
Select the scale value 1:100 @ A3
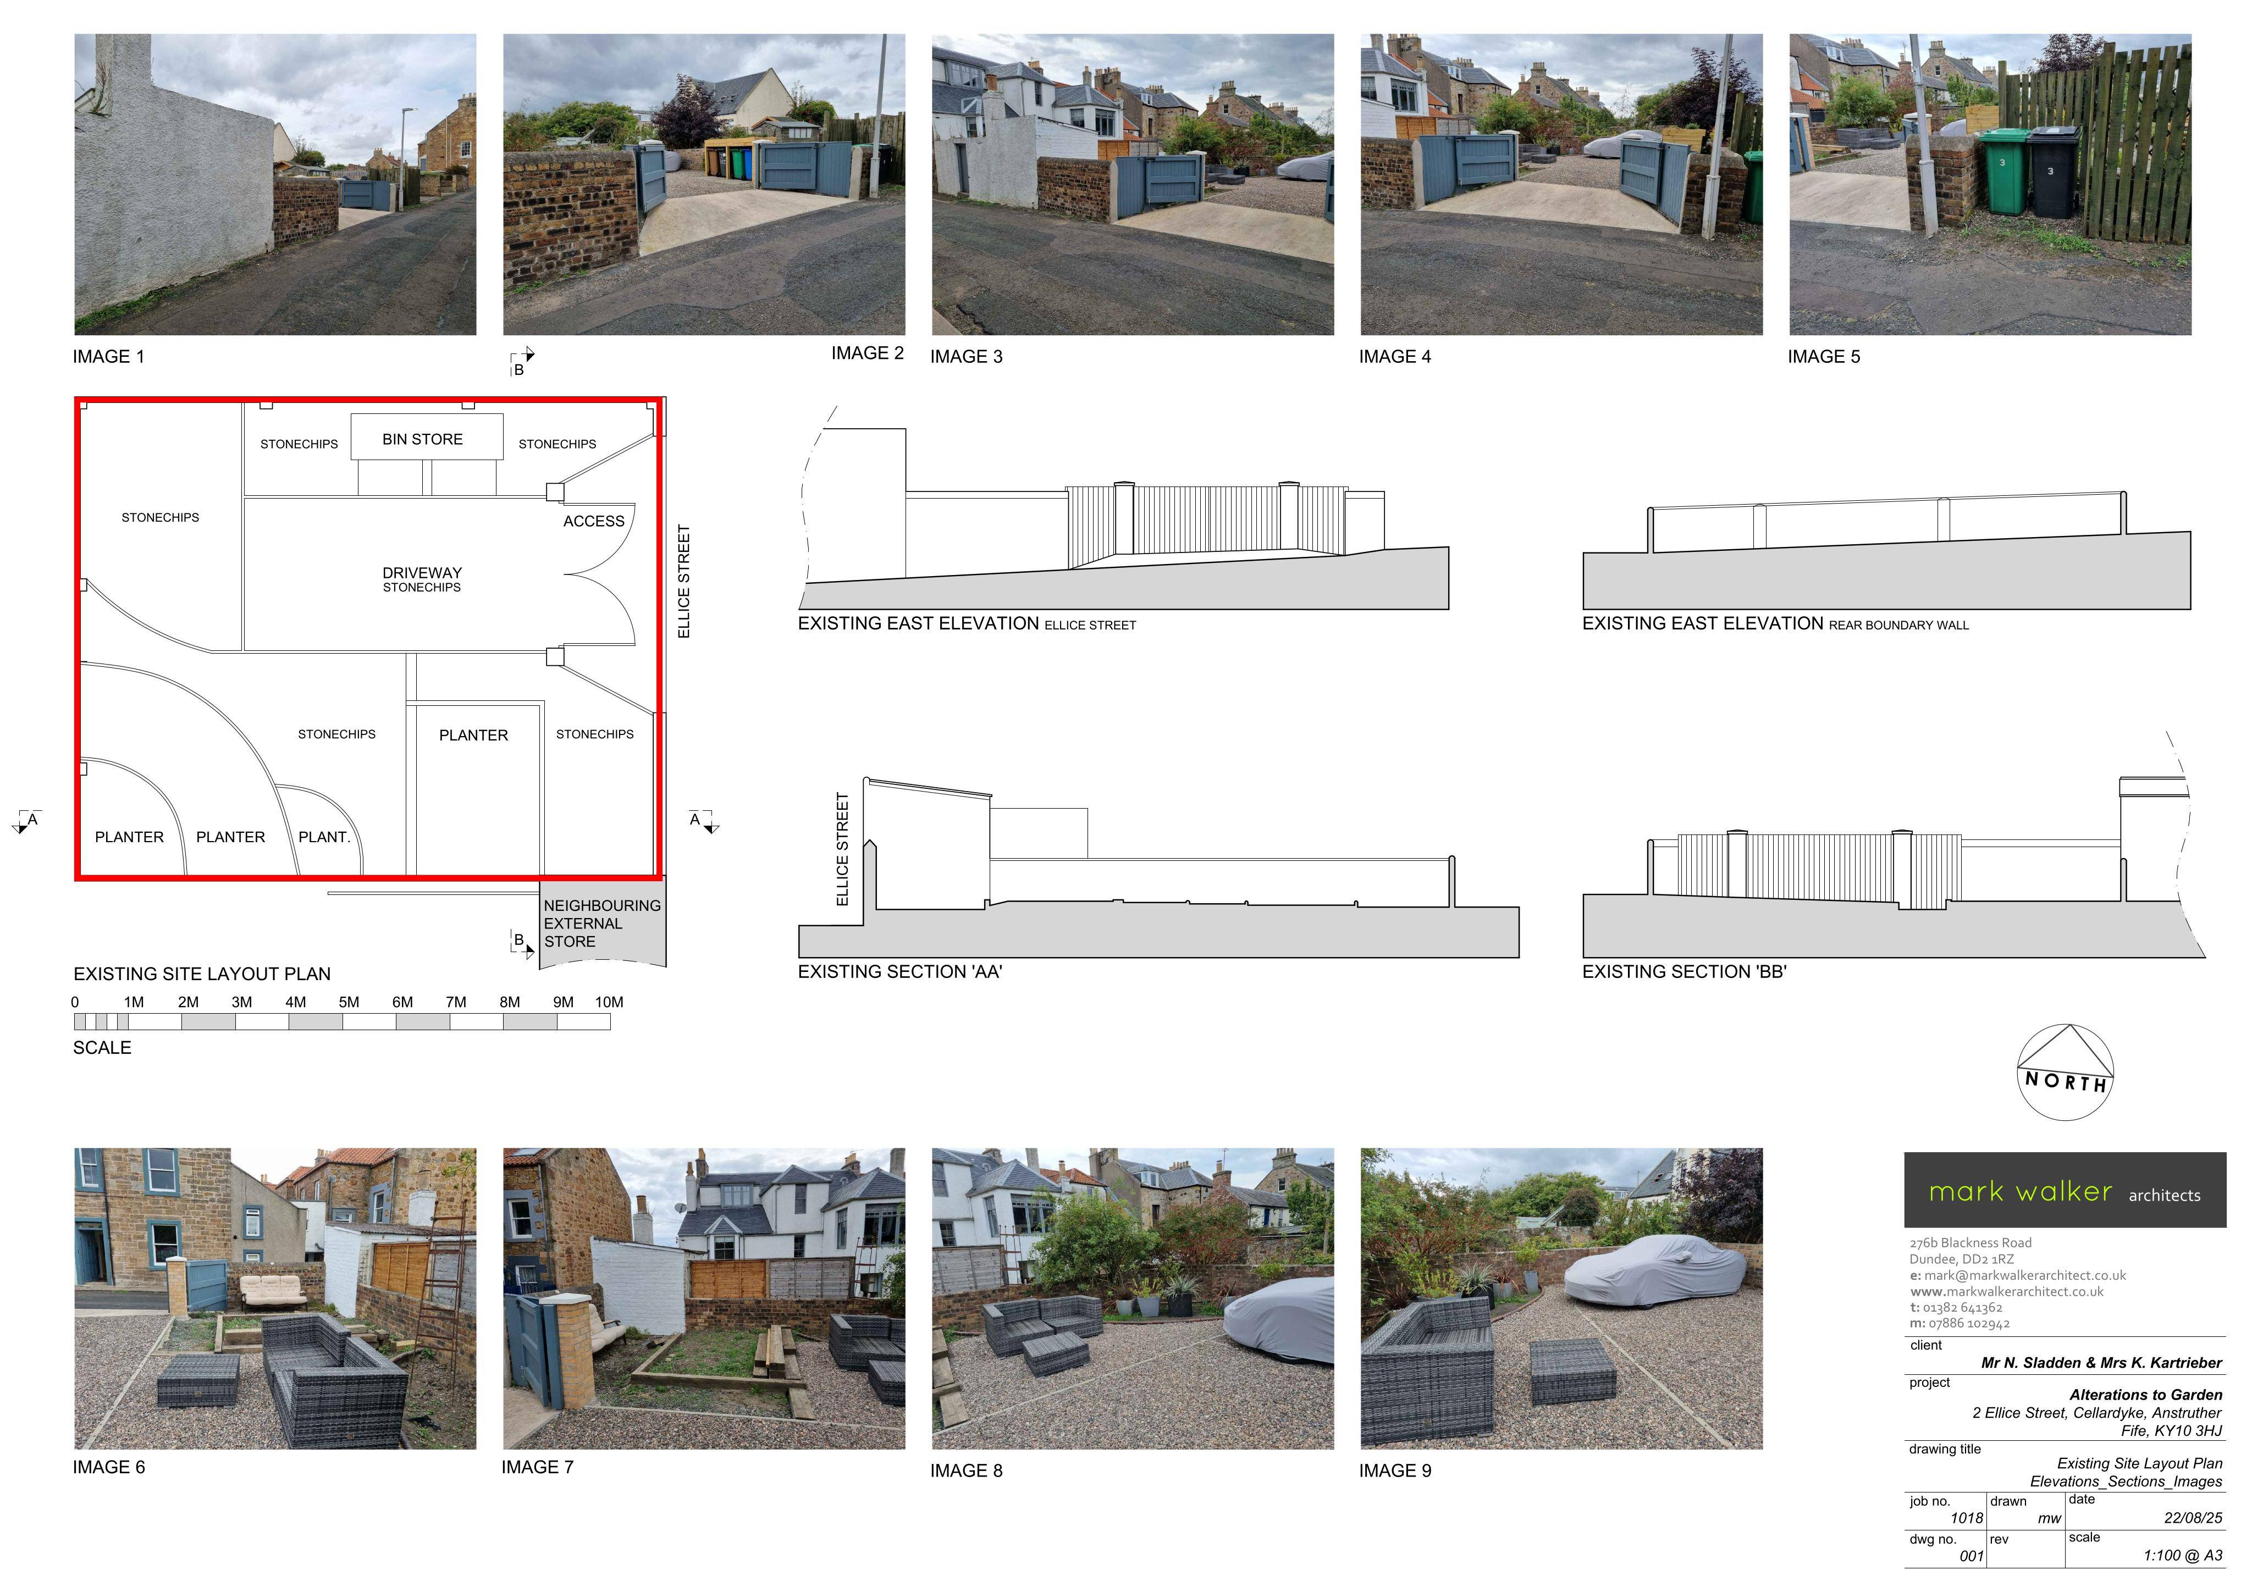(2182, 1556)
